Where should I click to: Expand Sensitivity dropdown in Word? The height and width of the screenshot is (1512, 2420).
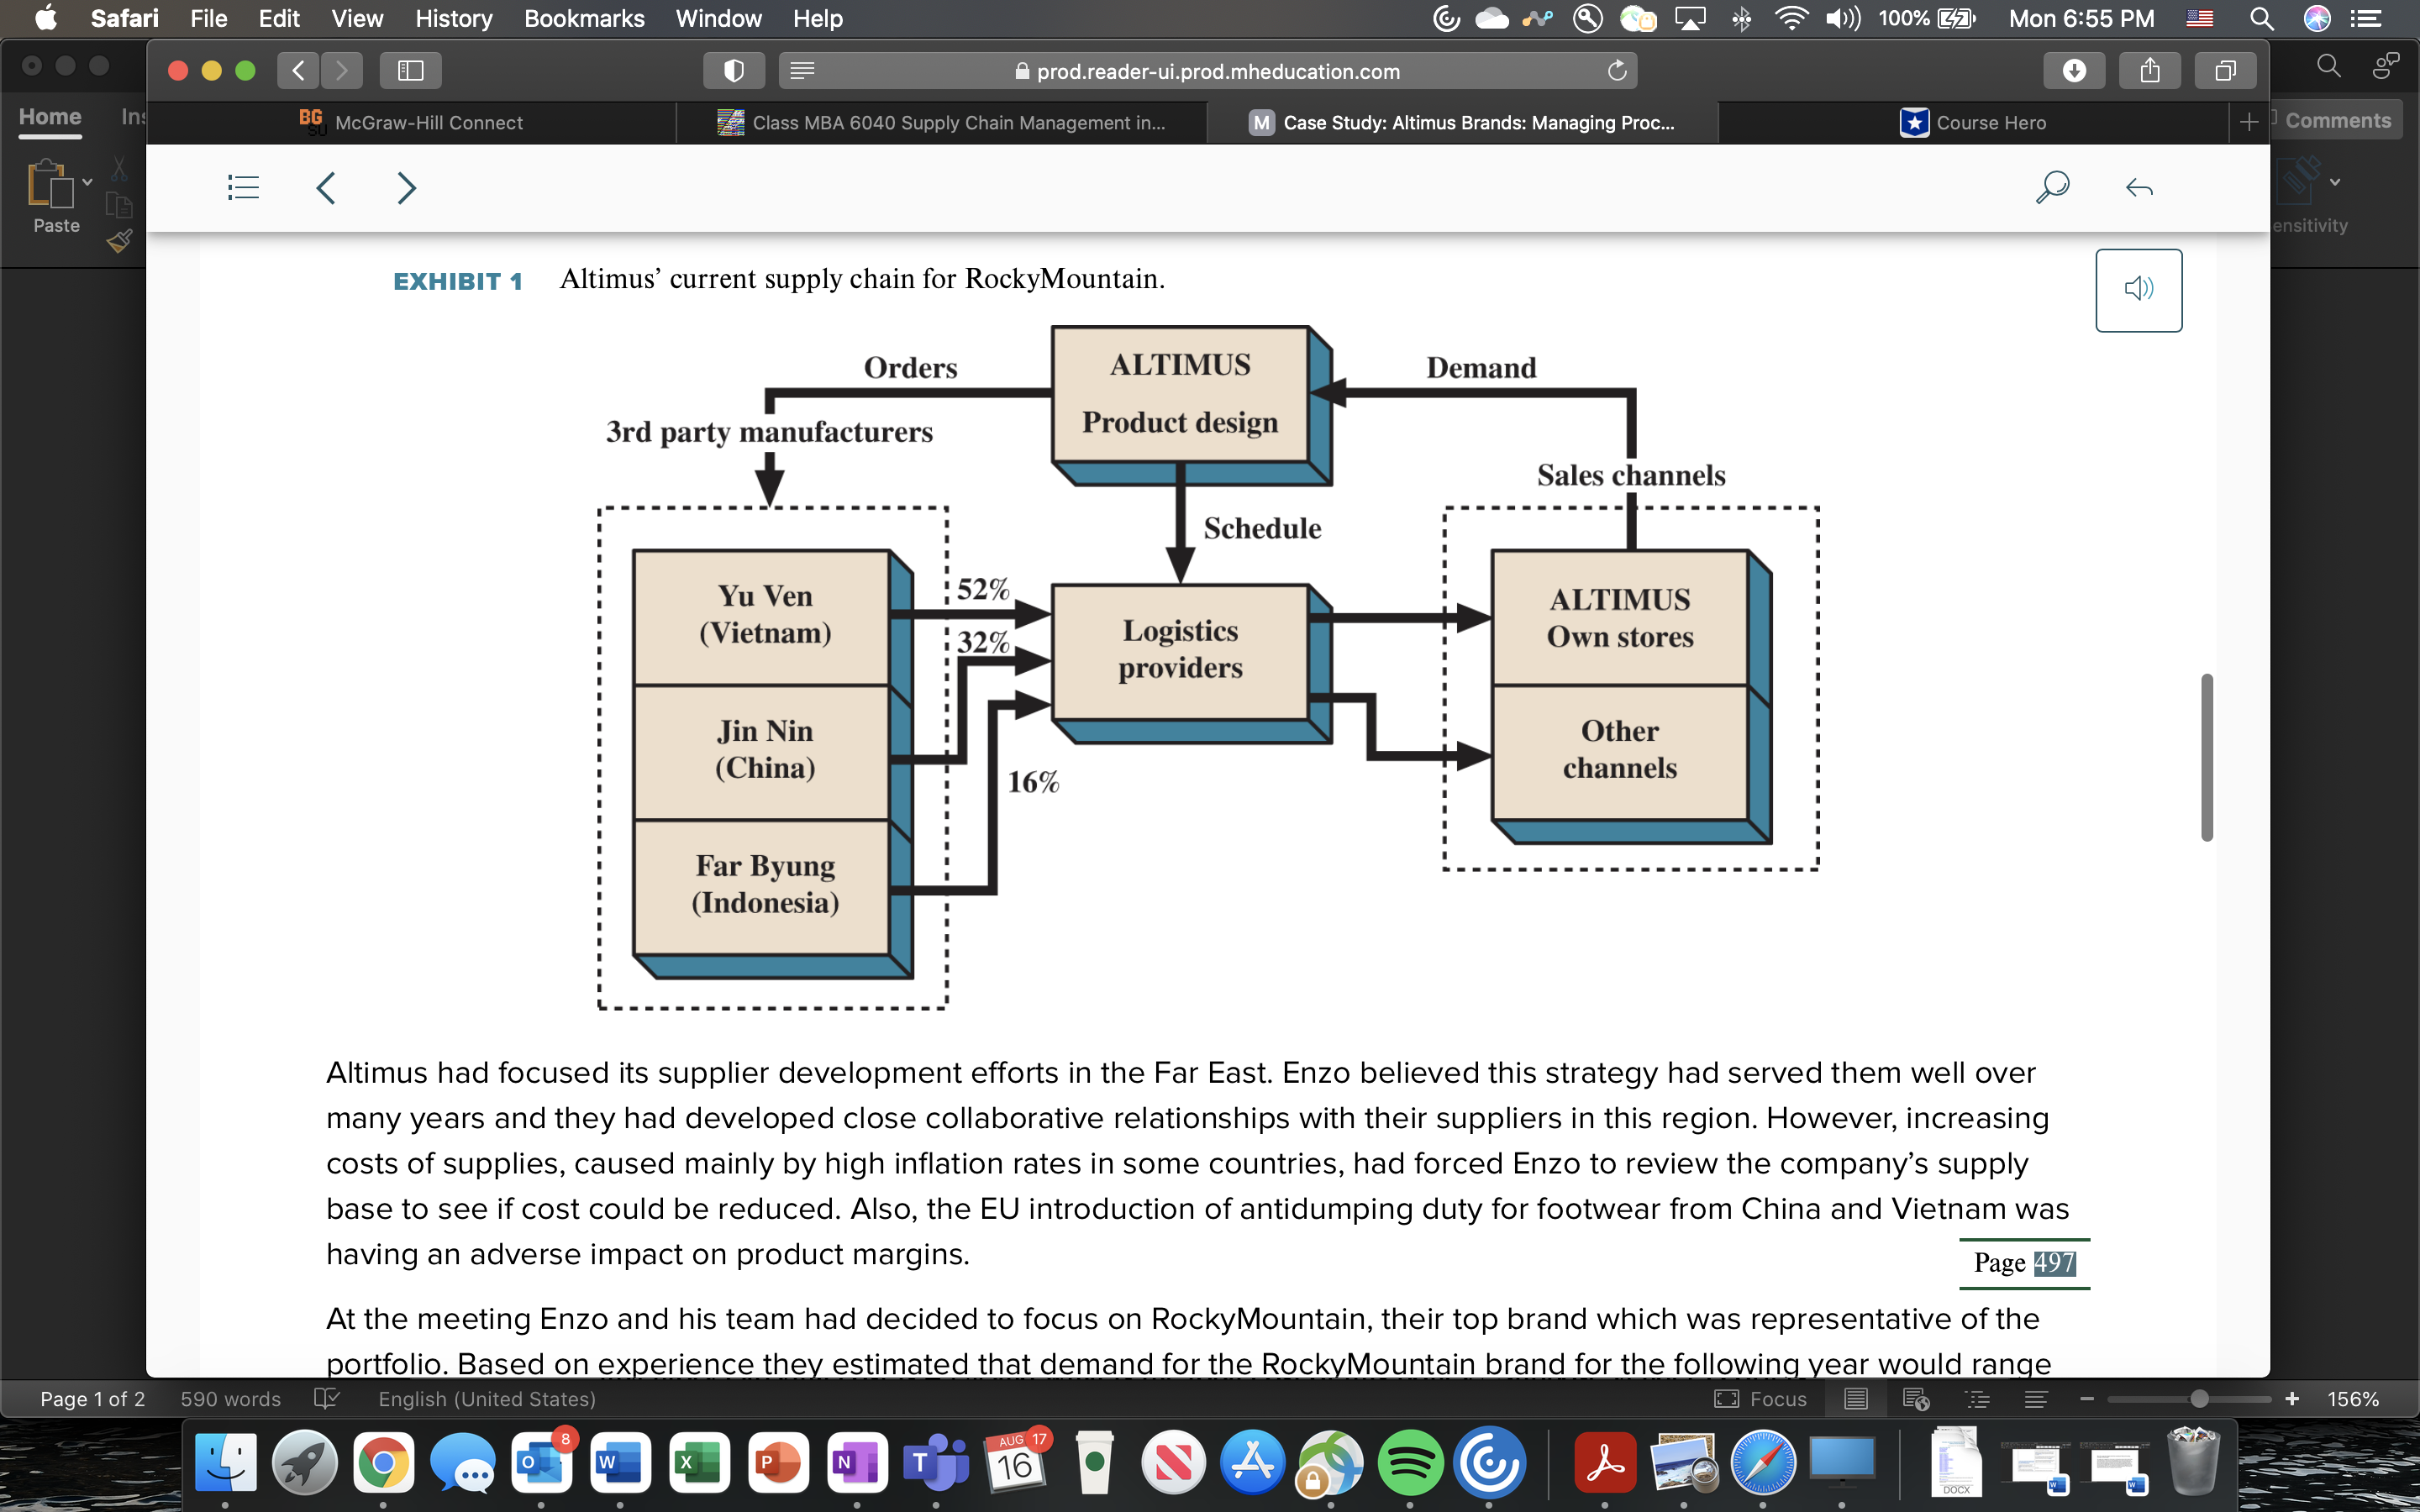[2335, 182]
